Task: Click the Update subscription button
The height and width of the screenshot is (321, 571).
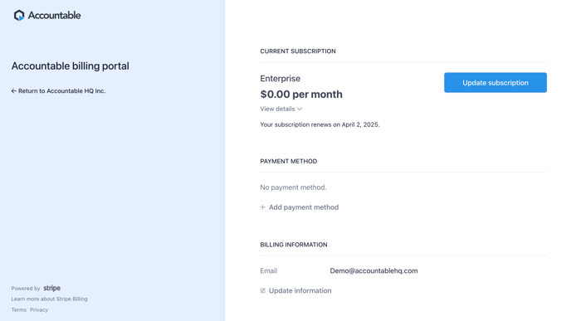Action: tap(495, 83)
